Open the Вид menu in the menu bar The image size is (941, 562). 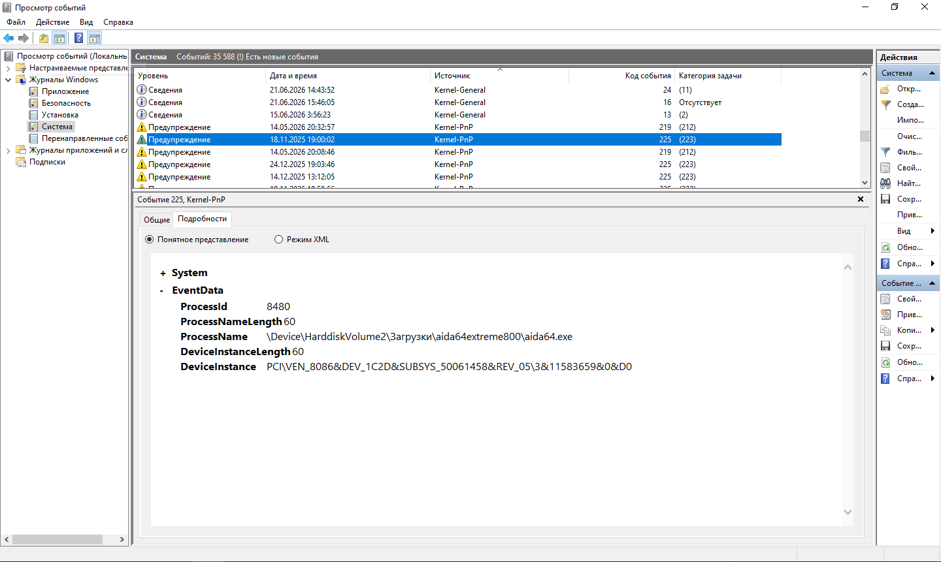tap(86, 22)
